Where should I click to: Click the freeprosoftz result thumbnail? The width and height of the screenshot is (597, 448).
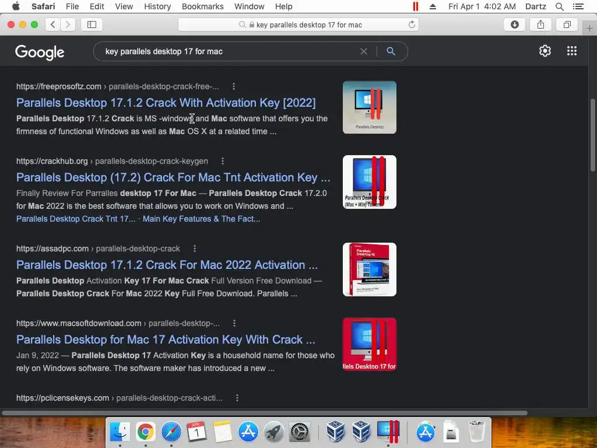pyautogui.click(x=369, y=107)
